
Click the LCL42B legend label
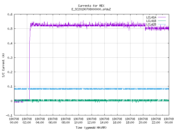[151, 24]
